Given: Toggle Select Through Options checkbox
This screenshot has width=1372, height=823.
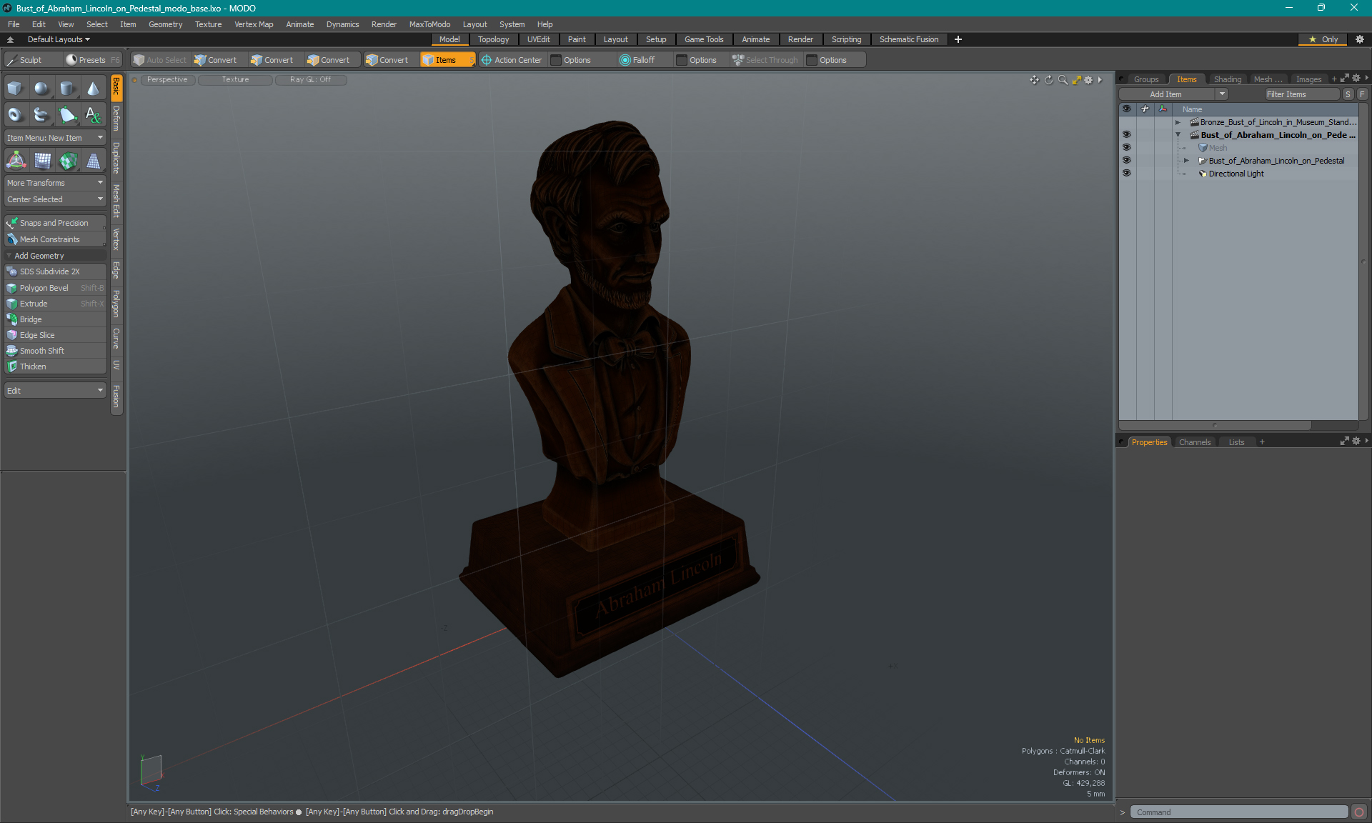Looking at the screenshot, I should pos(812,60).
